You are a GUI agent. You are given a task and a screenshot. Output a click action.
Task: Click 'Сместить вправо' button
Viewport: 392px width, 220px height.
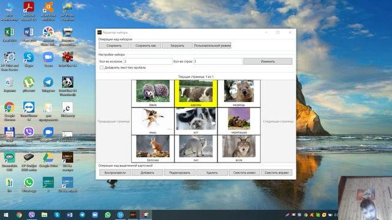tap(276, 172)
